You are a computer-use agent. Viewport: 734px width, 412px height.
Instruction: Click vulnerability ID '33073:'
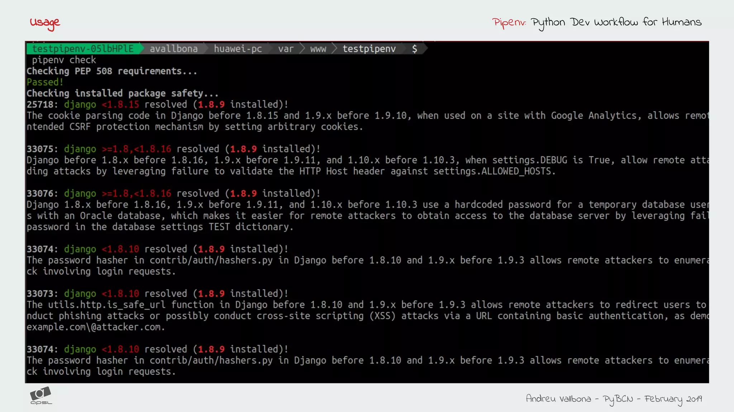[x=42, y=293]
